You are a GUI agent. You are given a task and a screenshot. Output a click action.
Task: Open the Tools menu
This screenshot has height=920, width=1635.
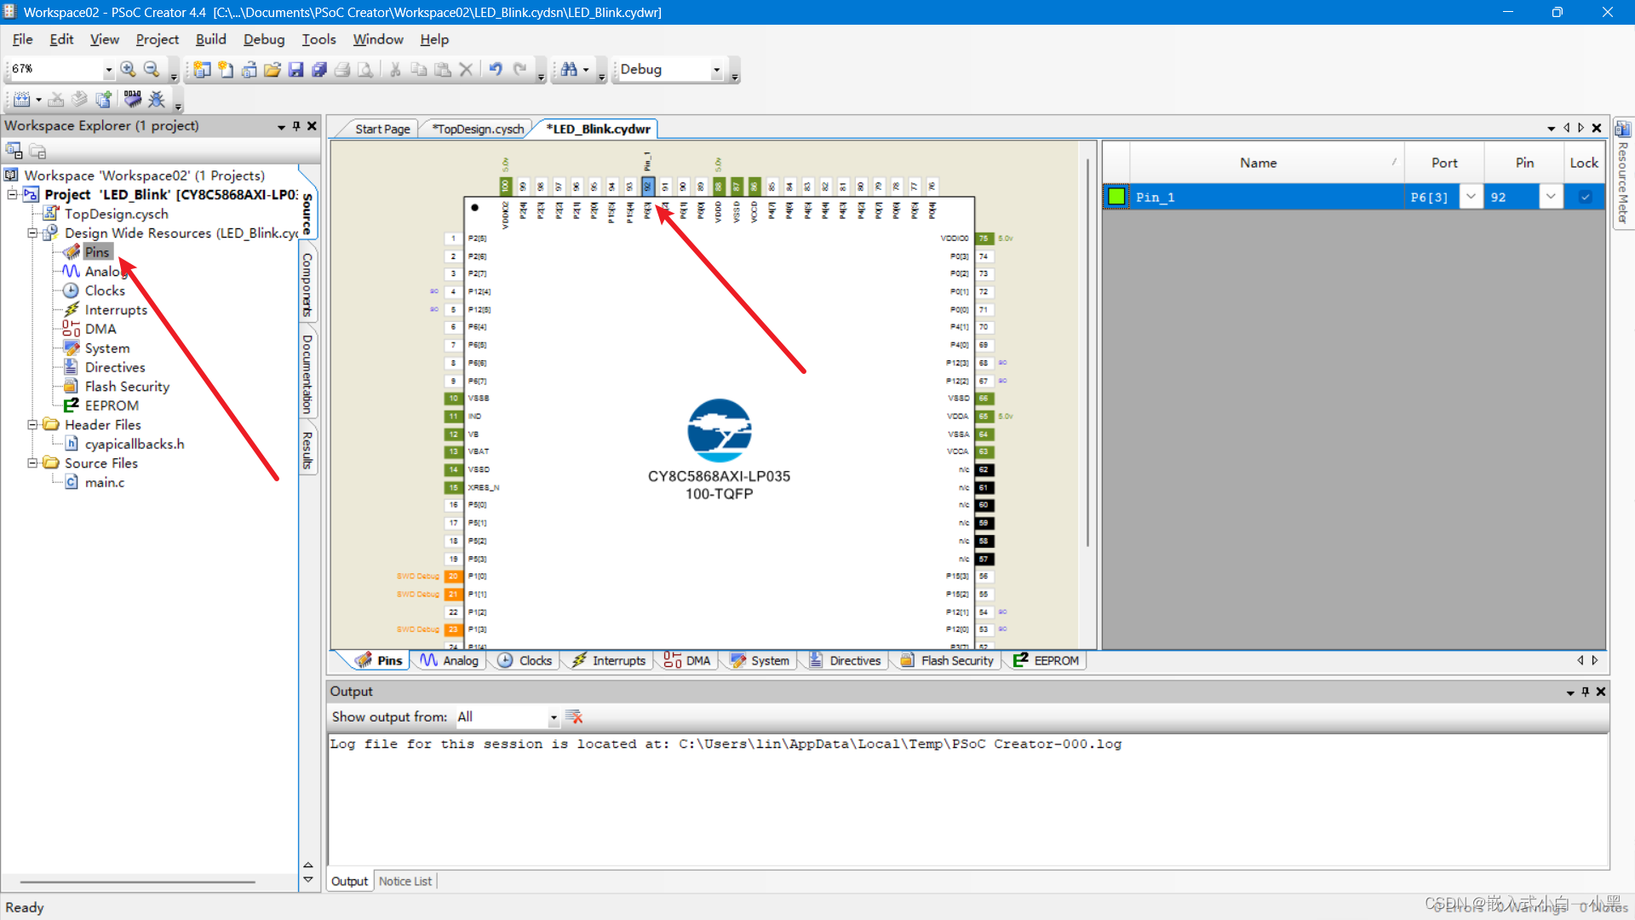318,39
